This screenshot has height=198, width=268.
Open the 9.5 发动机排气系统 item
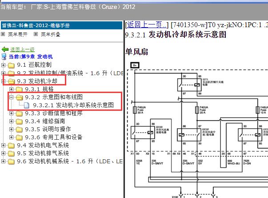pyautogui.click(x=43, y=154)
